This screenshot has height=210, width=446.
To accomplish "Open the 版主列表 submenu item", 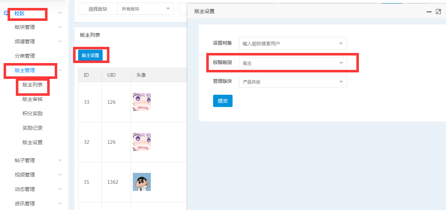I will point(32,85).
